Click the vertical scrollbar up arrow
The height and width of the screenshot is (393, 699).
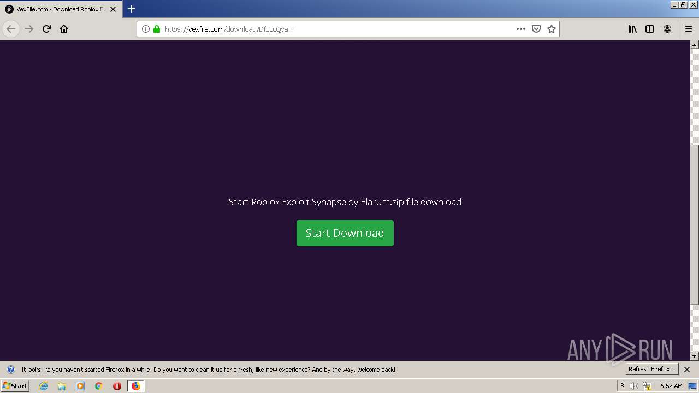pos(695,45)
